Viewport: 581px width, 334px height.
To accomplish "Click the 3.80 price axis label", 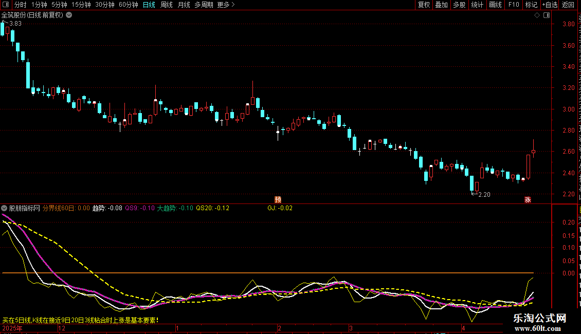I will 568,24.
